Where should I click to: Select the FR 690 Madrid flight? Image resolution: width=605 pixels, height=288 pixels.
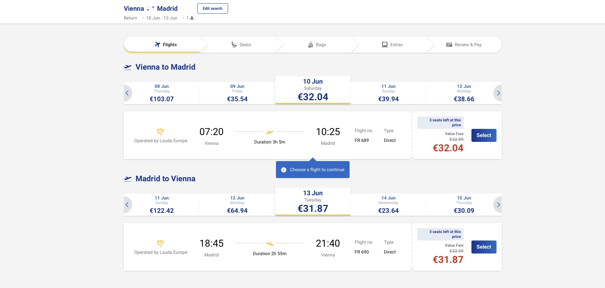483,247
